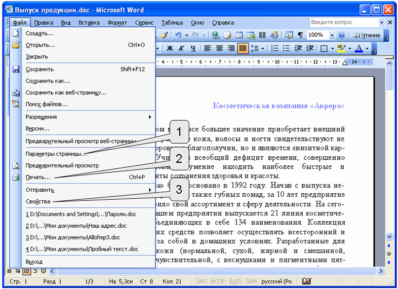Screen dimensions: 398x289
Task: Open the Line spacing dropdown arrow
Action: coord(263,48)
